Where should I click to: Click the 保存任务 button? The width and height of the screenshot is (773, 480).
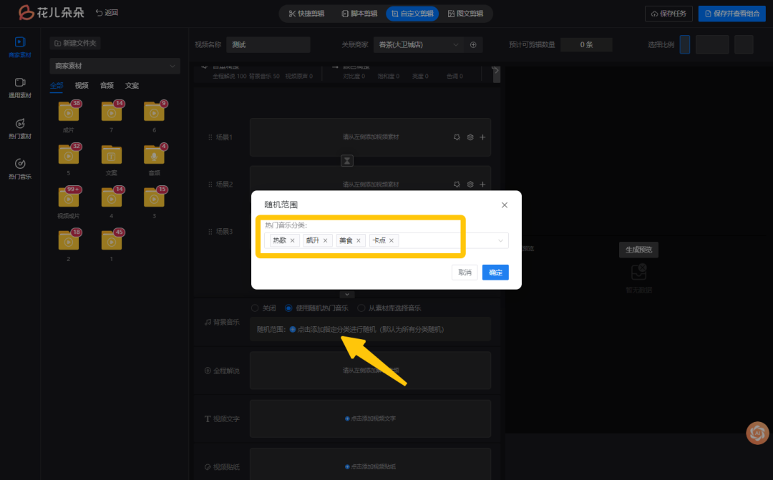tap(669, 14)
